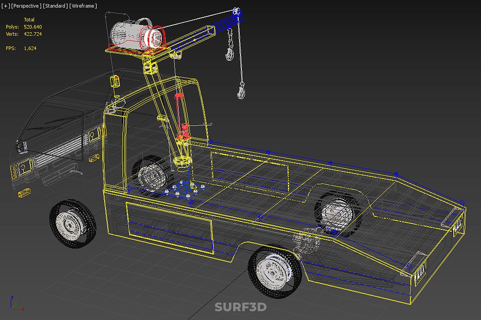Click the Verts count statistic
The image size is (481, 320).
pyautogui.click(x=33, y=34)
